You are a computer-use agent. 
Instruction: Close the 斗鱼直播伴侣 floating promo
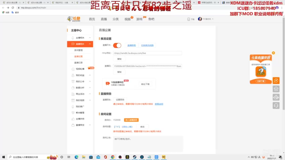(x=273, y=53)
